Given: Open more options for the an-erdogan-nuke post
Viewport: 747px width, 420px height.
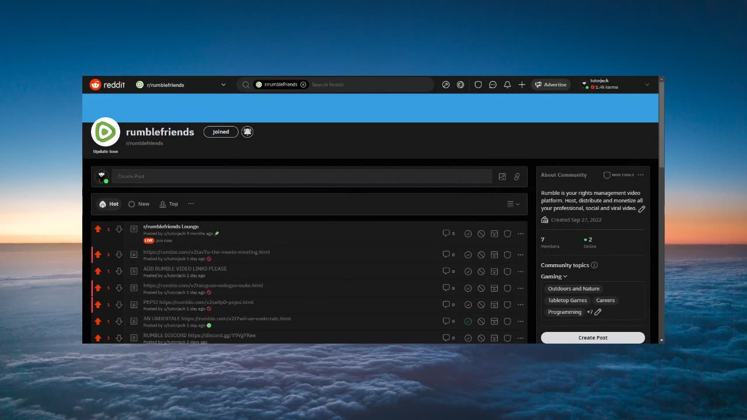Looking at the screenshot, I should (521, 288).
